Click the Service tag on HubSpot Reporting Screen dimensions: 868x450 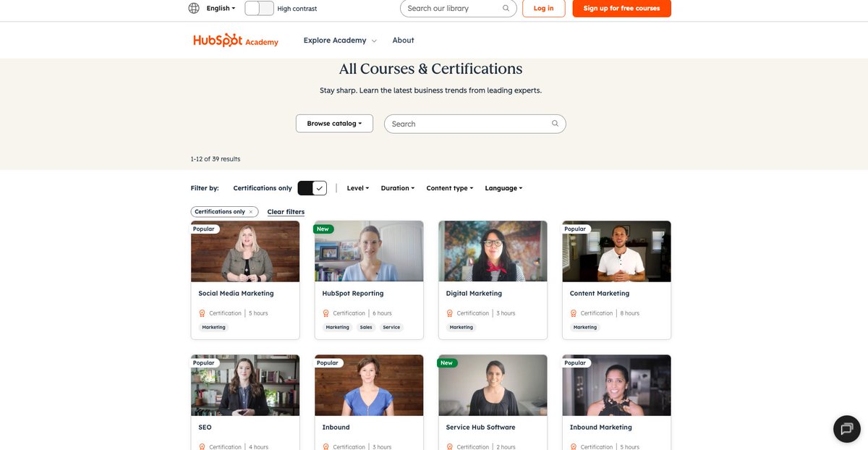391,328
